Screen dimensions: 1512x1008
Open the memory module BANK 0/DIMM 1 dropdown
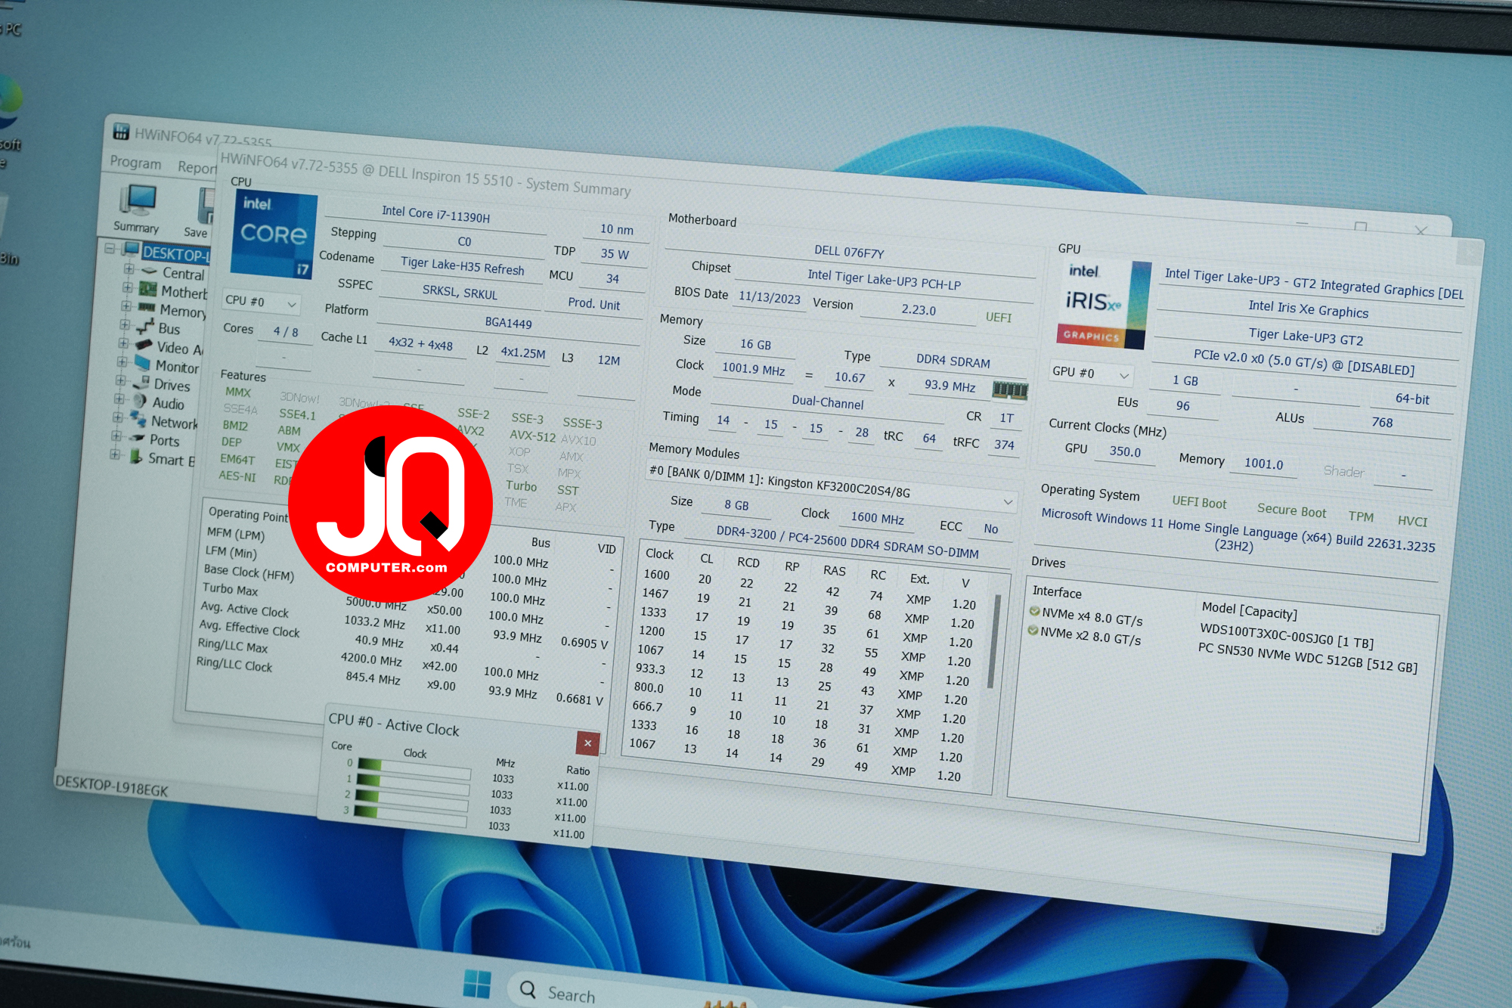coord(832,486)
